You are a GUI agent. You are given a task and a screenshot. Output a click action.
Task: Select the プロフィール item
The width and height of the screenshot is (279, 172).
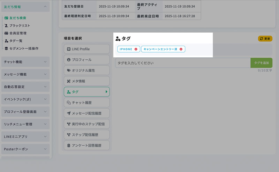tap(86, 60)
